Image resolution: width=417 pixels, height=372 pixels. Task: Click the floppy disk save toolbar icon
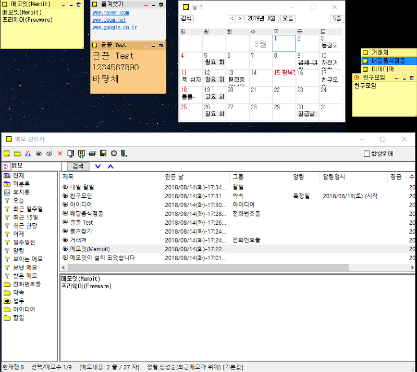tap(103, 153)
